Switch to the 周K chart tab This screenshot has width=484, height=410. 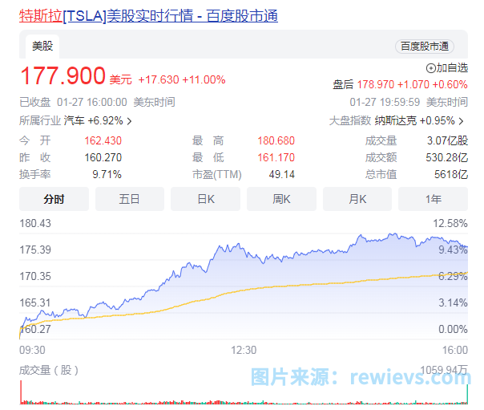tap(281, 199)
